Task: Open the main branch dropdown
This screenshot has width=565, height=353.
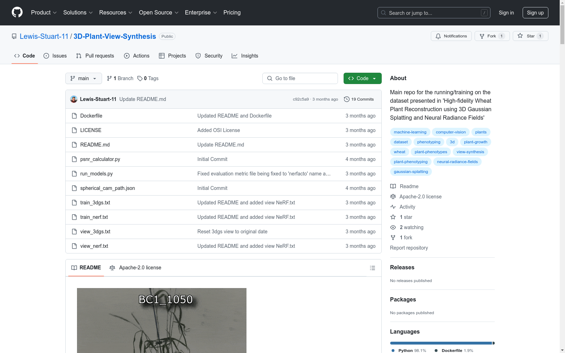Action: [x=83, y=78]
